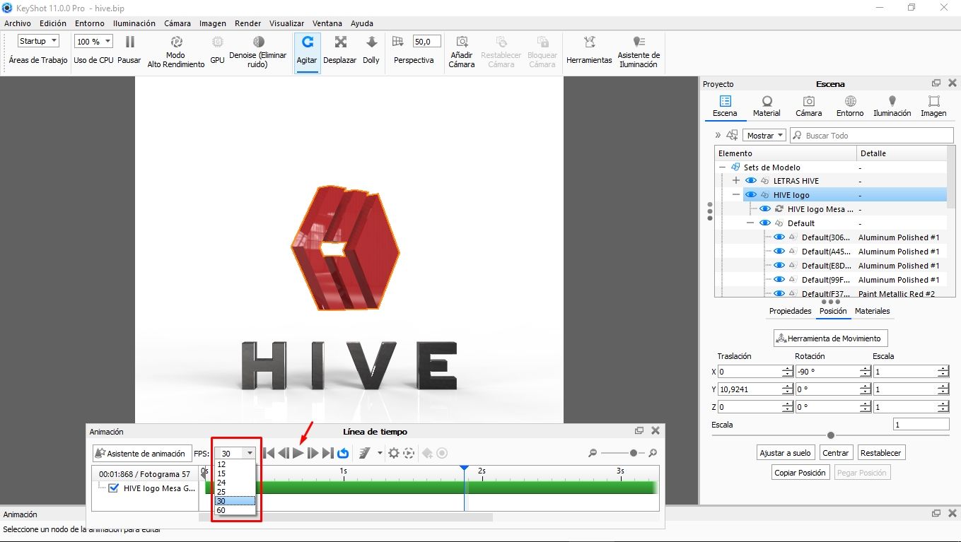This screenshot has height=542, width=961.
Task: Select the Dolly camera tool
Action: click(371, 50)
